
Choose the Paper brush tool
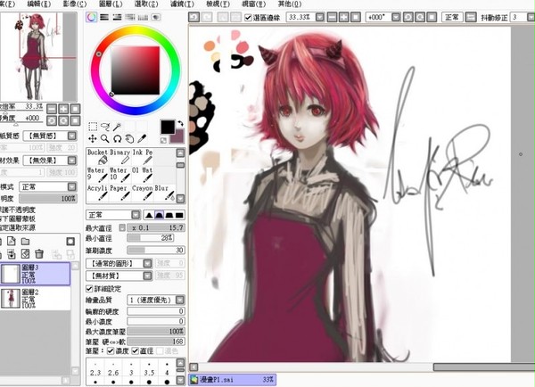(x=120, y=193)
